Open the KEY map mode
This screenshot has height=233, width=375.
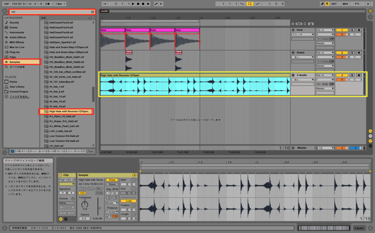(x=334, y=4)
